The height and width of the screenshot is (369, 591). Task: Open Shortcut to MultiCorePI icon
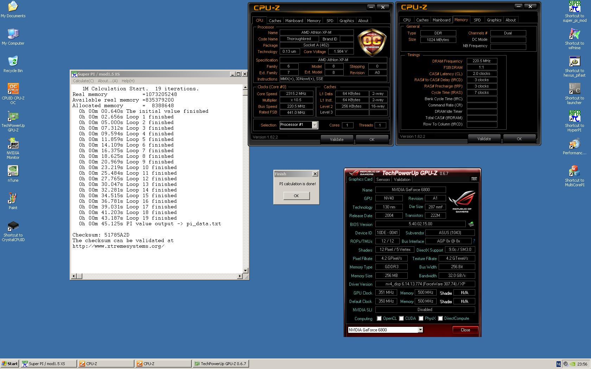pyautogui.click(x=574, y=176)
